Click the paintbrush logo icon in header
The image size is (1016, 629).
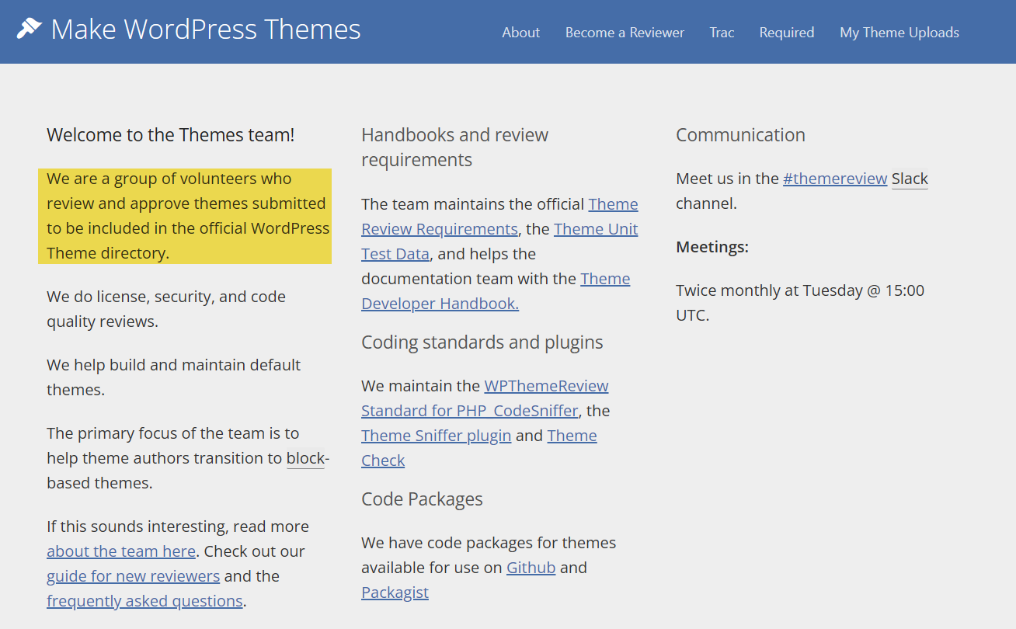(x=29, y=30)
